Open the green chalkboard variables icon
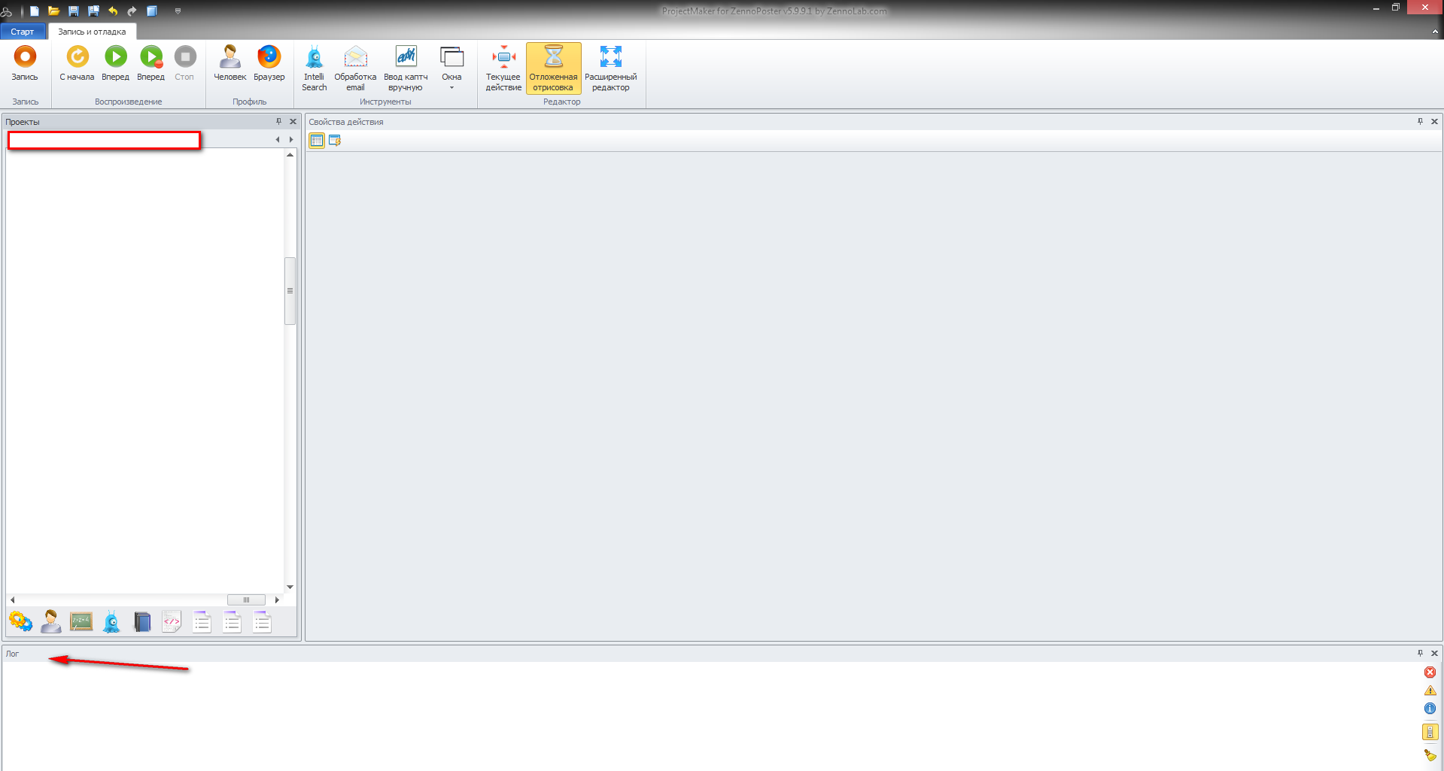The width and height of the screenshot is (1444, 771). pyautogui.click(x=81, y=621)
